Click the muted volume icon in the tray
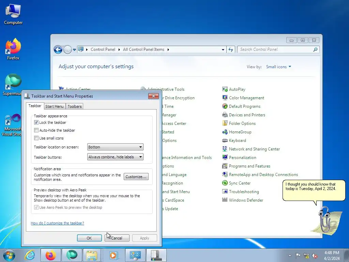349x262 pixels. point(315,256)
